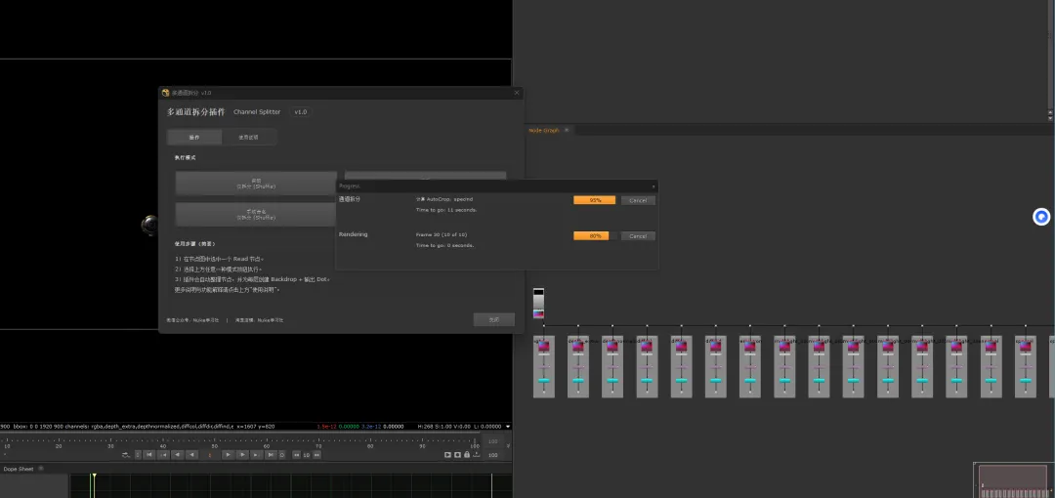The height and width of the screenshot is (498, 1055).
Task: Click the 'Frame 30 (10 of 10)' text
Action: click(442, 235)
